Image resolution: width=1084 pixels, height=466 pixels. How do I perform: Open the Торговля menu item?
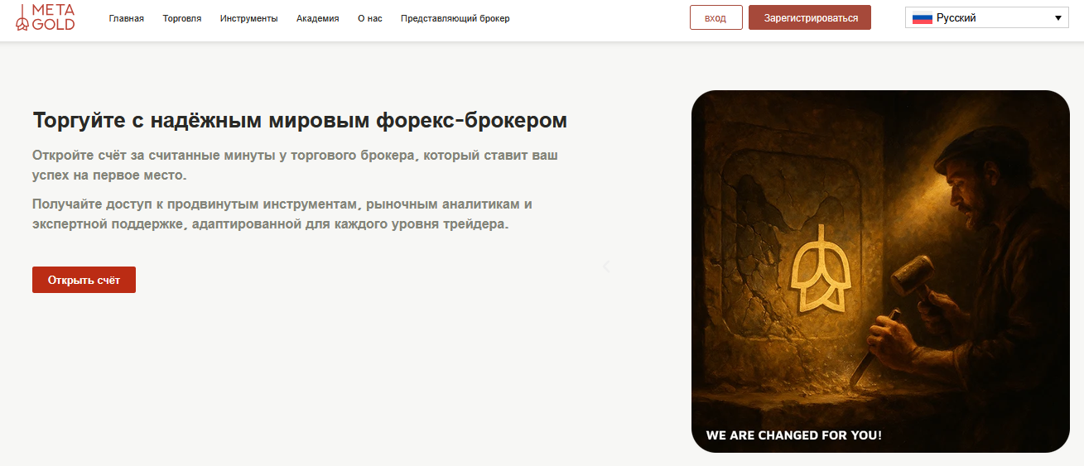pyautogui.click(x=182, y=18)
